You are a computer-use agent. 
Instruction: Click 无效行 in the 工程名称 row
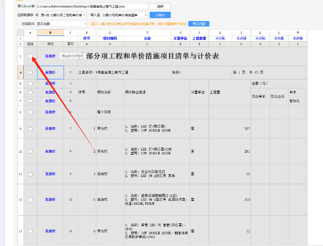pos(50,72)
